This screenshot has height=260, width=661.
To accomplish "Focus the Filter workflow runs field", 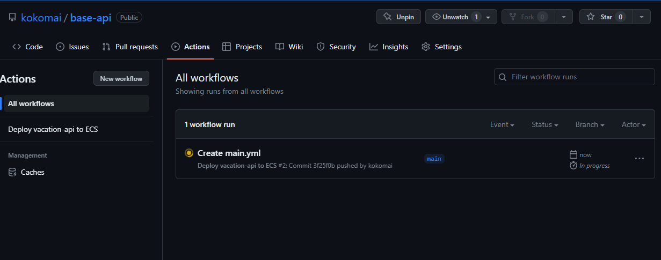I will [575, 77].
